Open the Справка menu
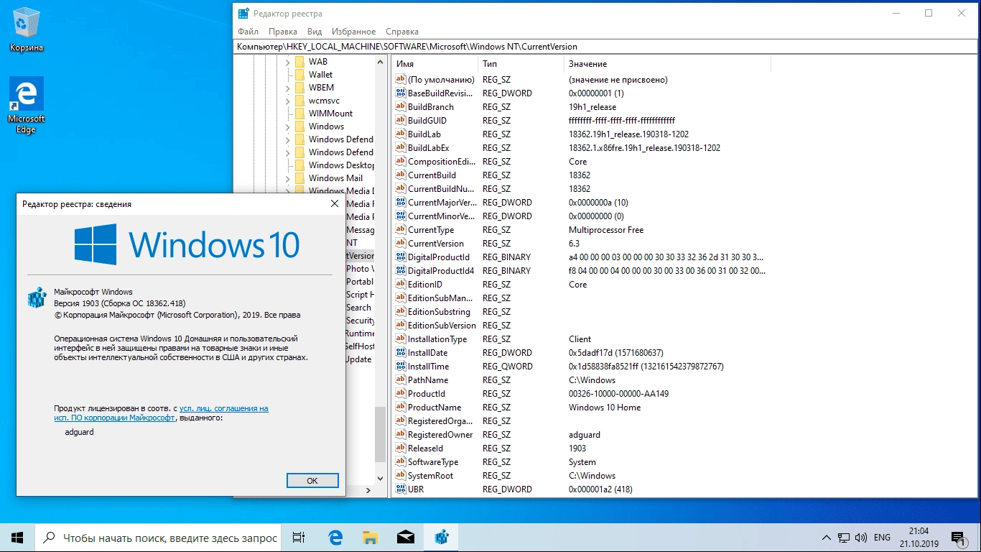The height and width of the screenshot is (552, 981). [402, 32]
